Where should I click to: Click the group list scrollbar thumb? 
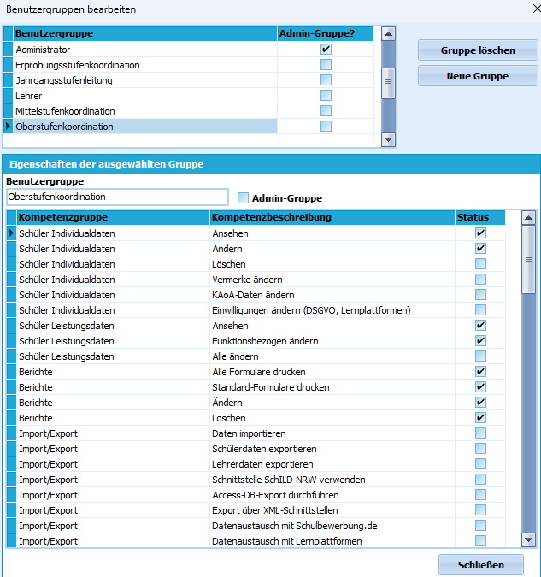point(388,83)
